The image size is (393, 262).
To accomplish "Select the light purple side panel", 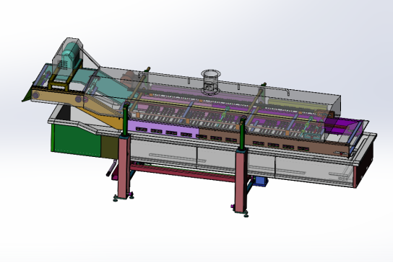I will point(163,129).
